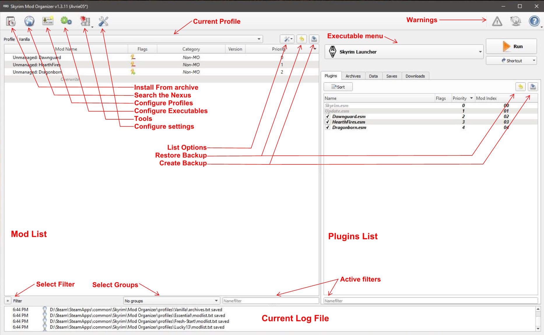544x335 pixels.
Task: Sort mods by the Category column header
Action: pyautogui.click(x=191, y=49)
